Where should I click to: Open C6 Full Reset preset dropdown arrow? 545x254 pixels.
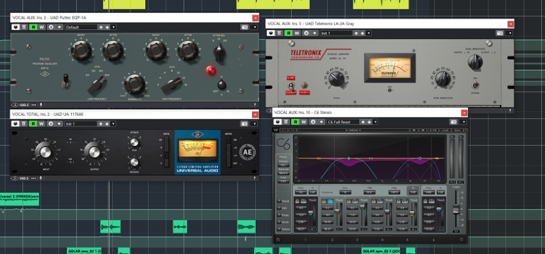[x=375, y=122]
